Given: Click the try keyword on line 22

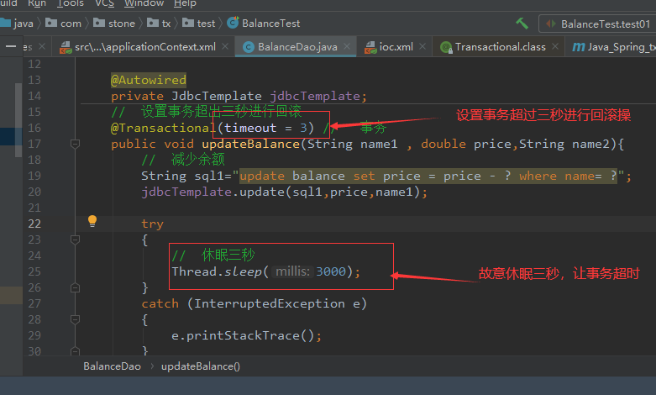Looking at the screenshot, I should (x=152, y=224).
